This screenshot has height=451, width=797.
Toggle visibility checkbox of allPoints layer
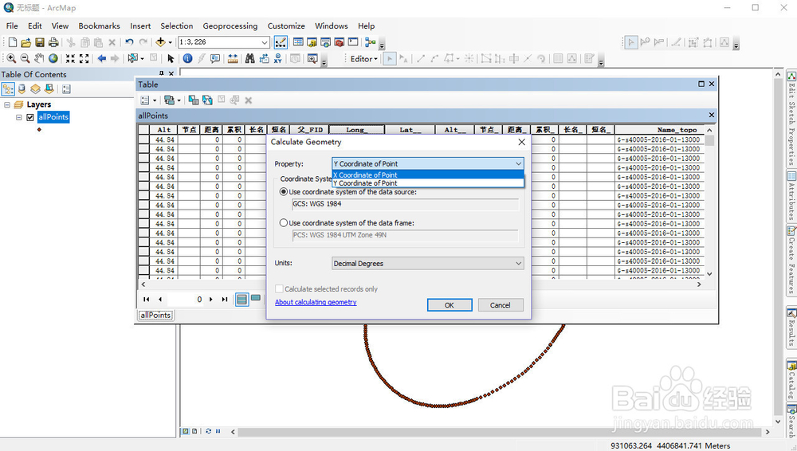[30, 117]
